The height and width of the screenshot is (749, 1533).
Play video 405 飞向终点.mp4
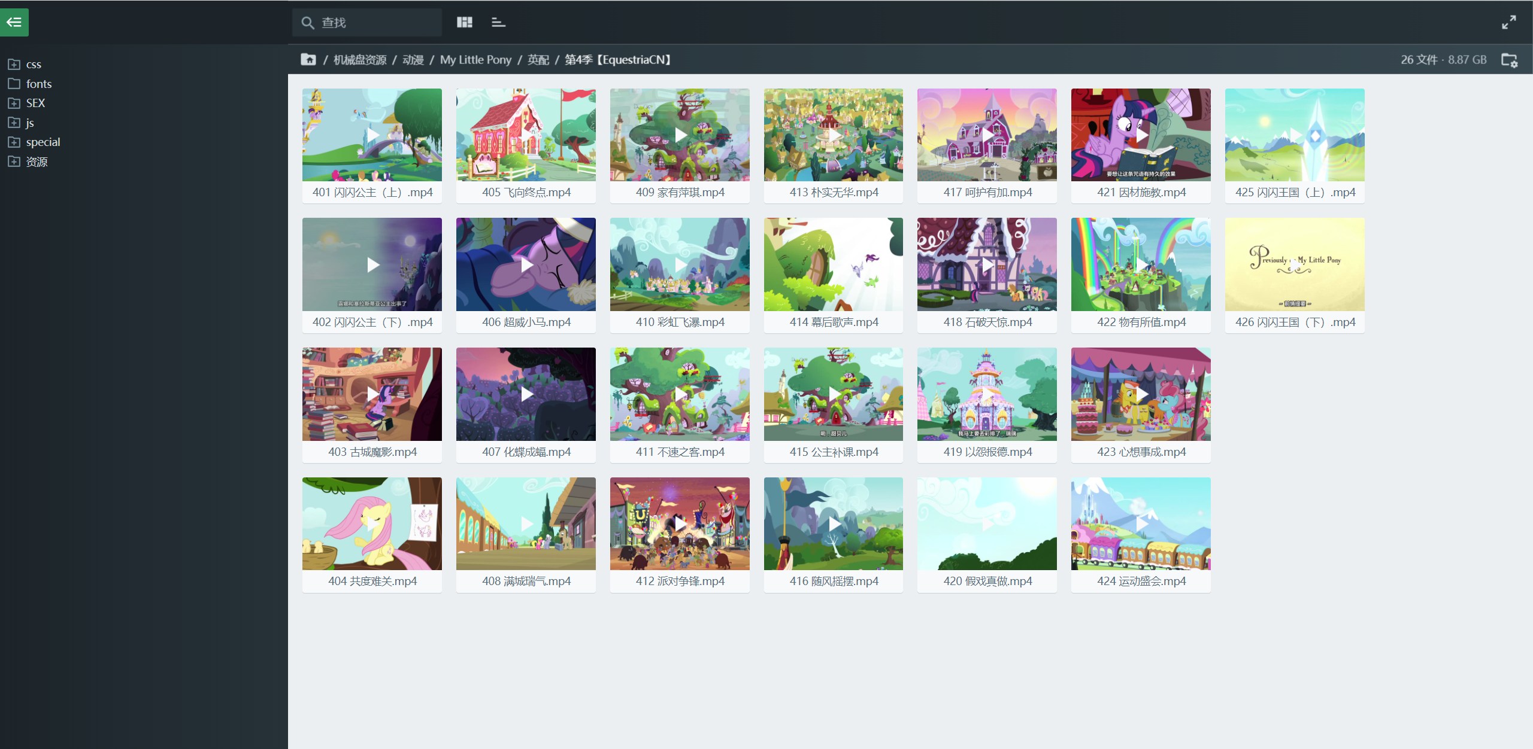click(x=526, y=135)
